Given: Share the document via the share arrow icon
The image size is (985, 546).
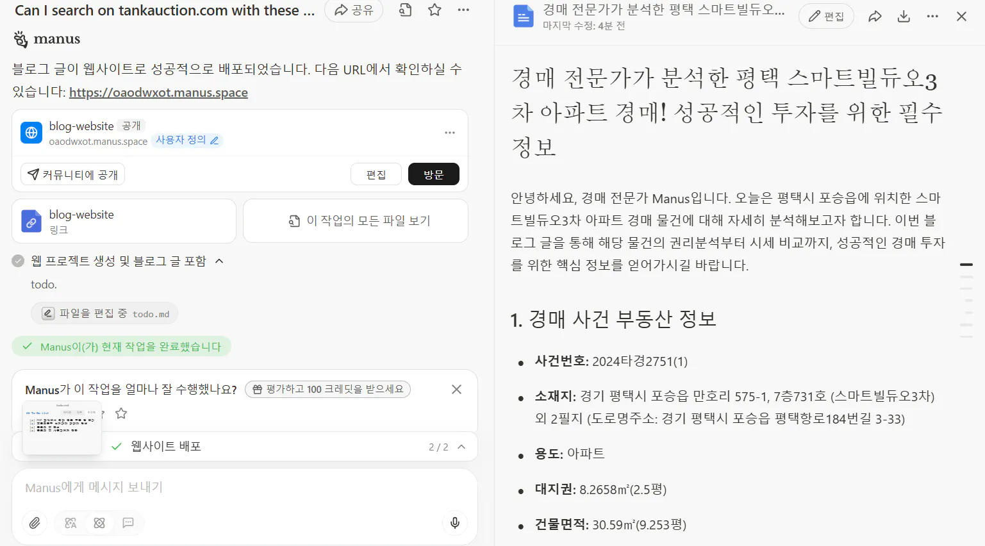Looking at the screenshot, I should tap(875, 16).
